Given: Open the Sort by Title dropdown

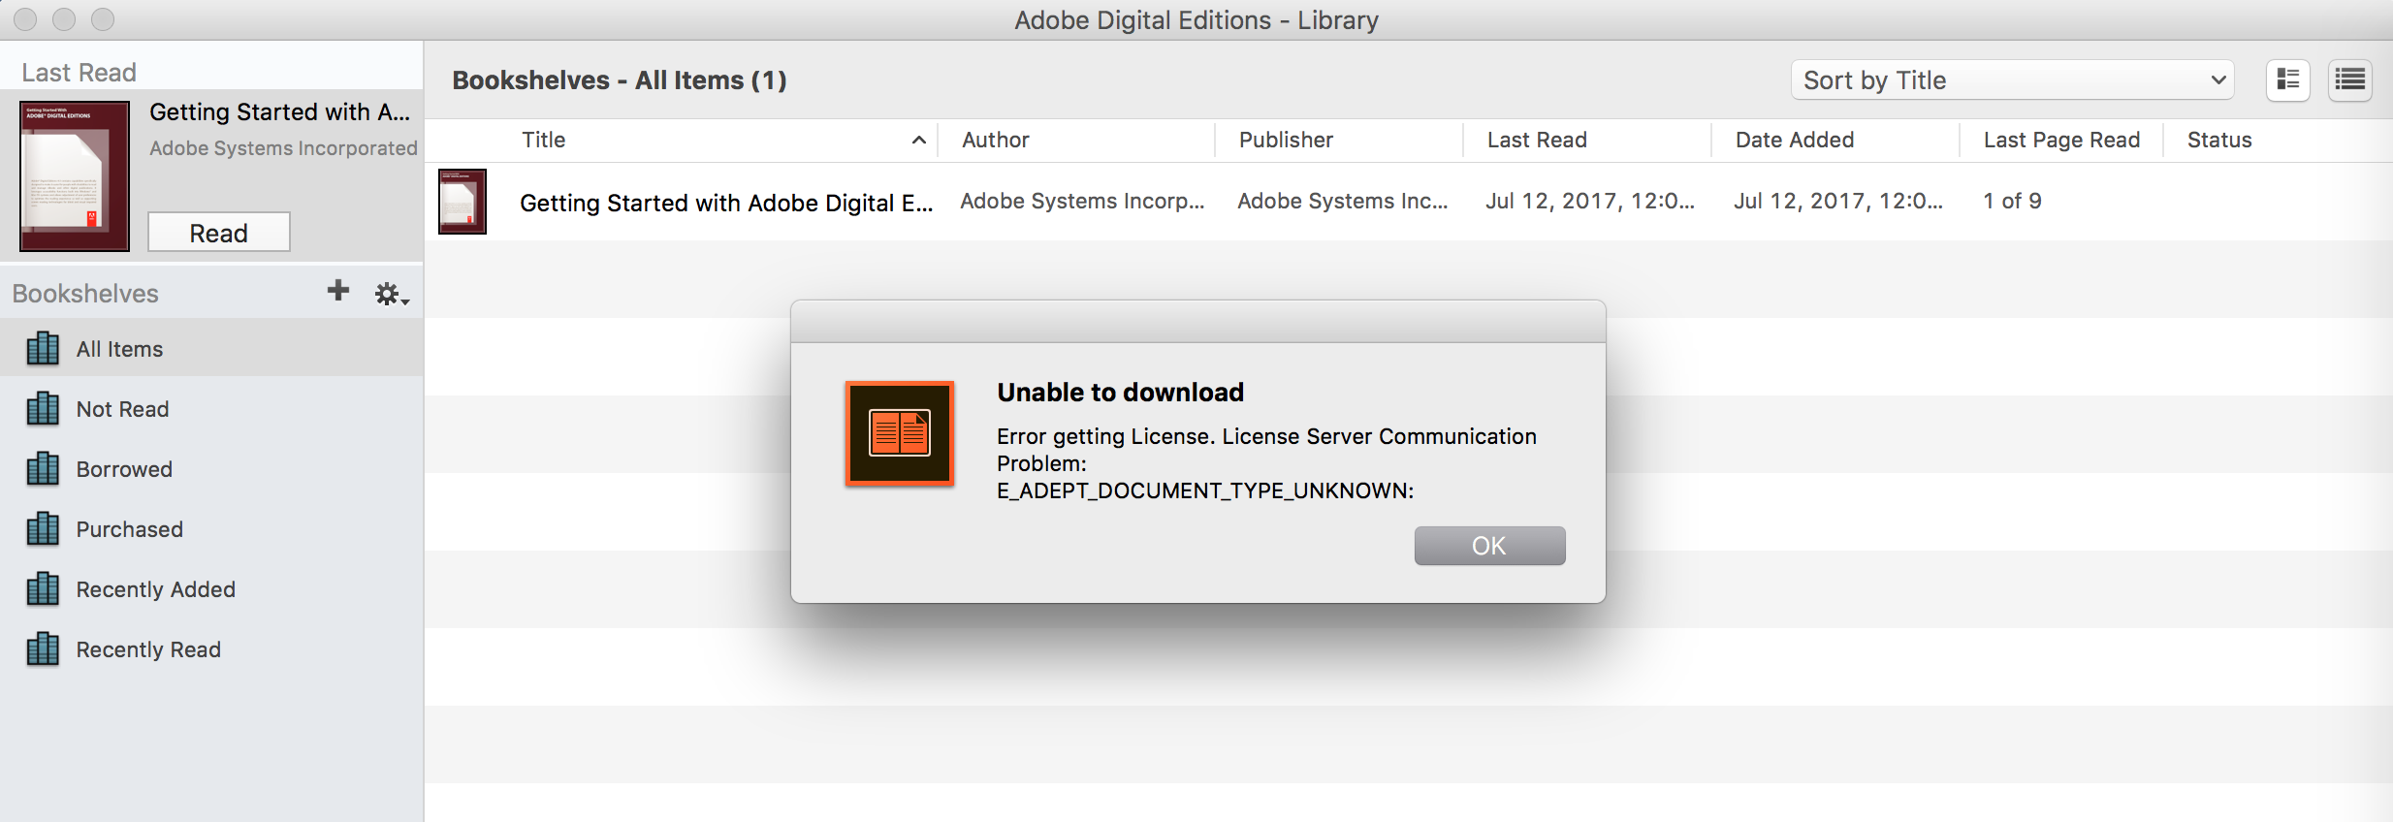Looking at the screenshot, I should [x=2012, y=80].
